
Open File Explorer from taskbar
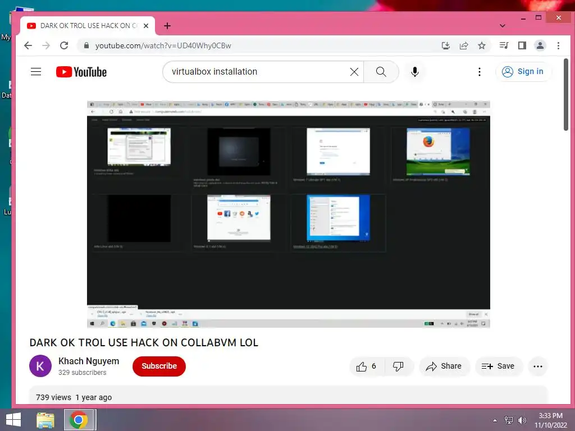click(45, 420)
